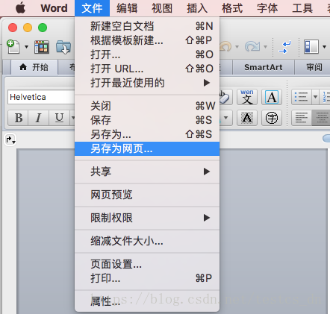This screenshot has height=314, width=330.
Task: Choose 打印... from the file menu
Action: pos(147,278)
